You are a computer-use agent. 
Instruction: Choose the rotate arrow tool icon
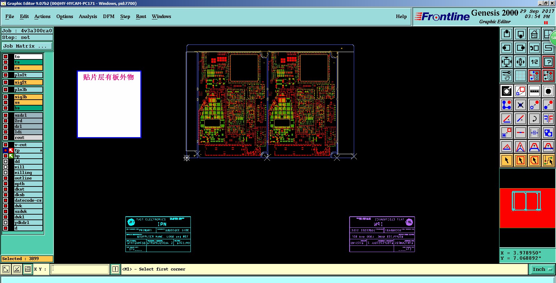534,119
